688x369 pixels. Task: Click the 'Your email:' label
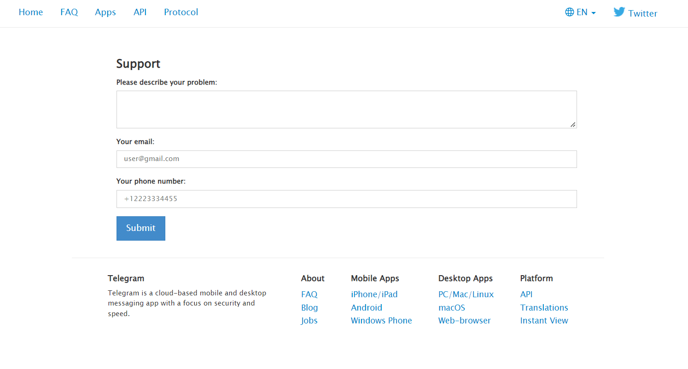(x=135, y=142)
